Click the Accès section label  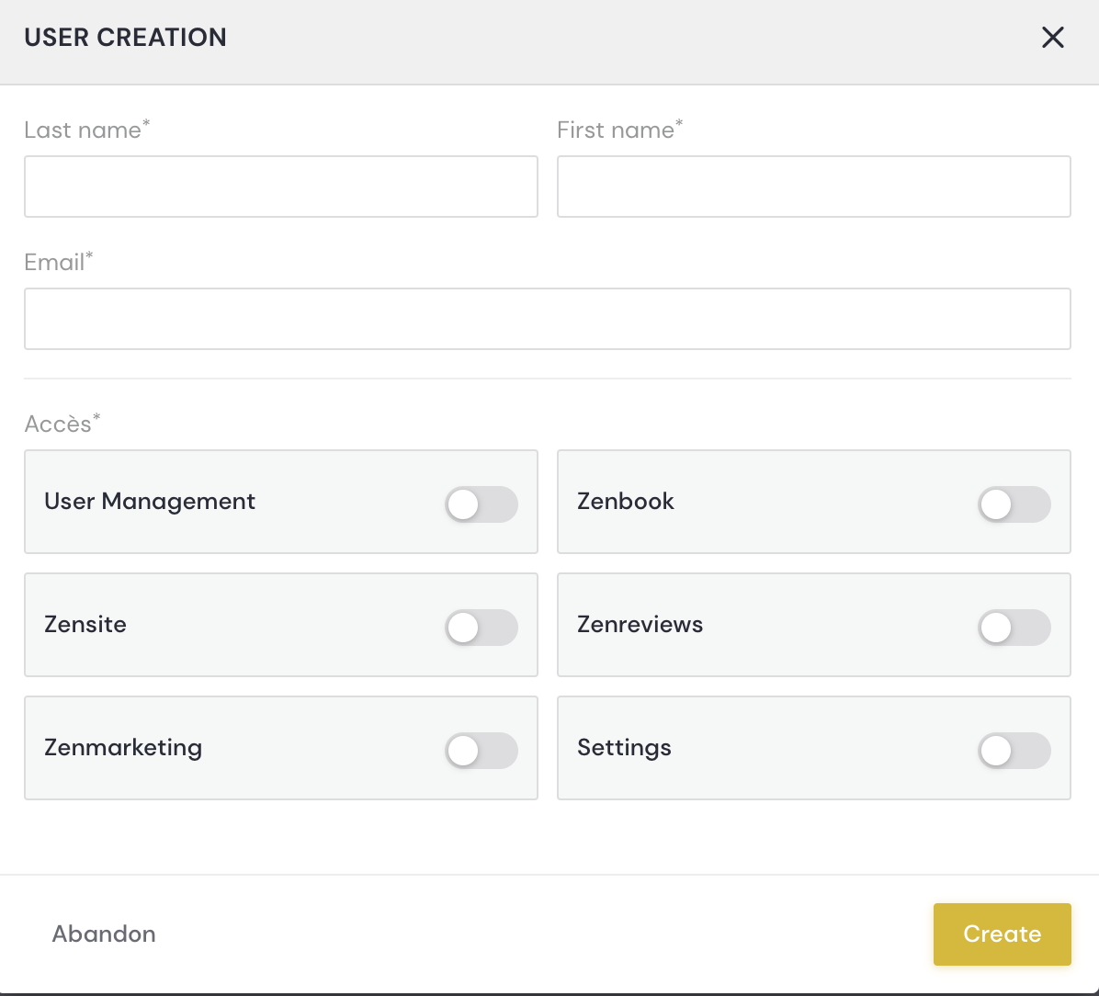click(x=59, y=424)
